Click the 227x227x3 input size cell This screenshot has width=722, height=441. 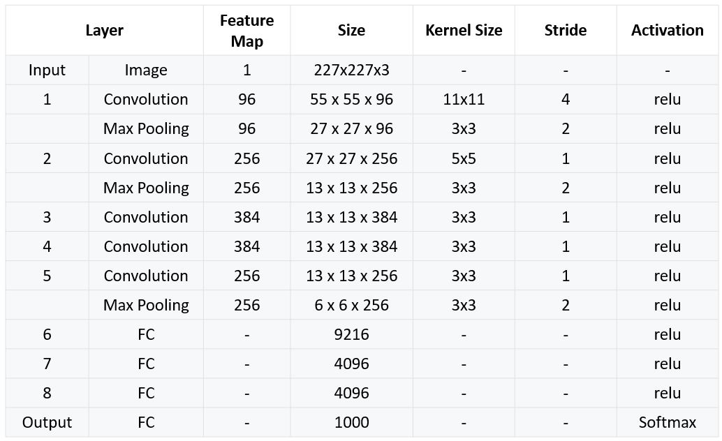point(351,70)
